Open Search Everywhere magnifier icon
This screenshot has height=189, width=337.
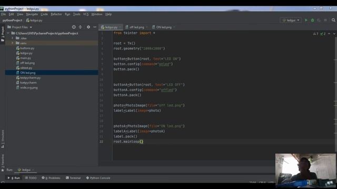[x=333, y=20]
